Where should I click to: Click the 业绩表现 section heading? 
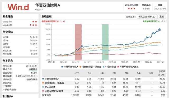(46, 17)
